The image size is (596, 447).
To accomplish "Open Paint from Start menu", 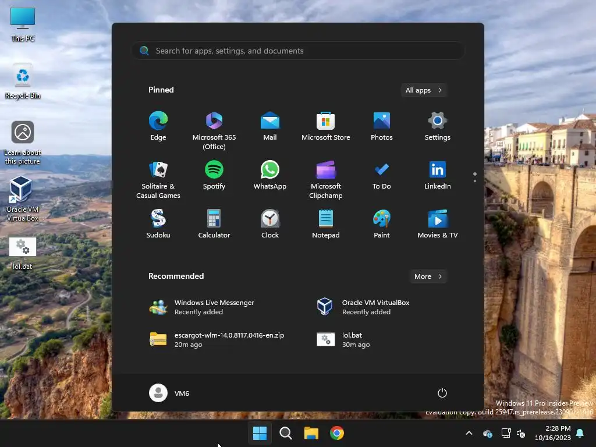I will [382, 224].
